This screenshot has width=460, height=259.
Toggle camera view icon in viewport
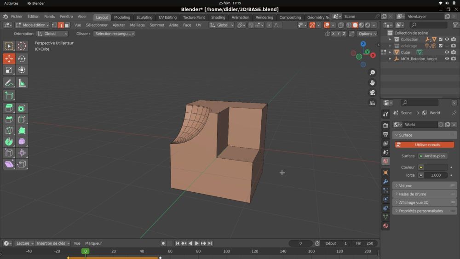[x=372, y=92]
